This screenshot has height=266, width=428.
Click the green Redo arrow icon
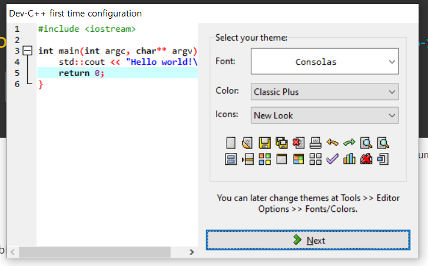coord(349,142)
